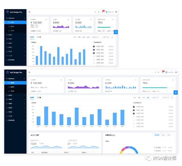Expand 详情页 detail menu in lower sidebar
This screenshot has width=182, height=166.
[15, 104]
